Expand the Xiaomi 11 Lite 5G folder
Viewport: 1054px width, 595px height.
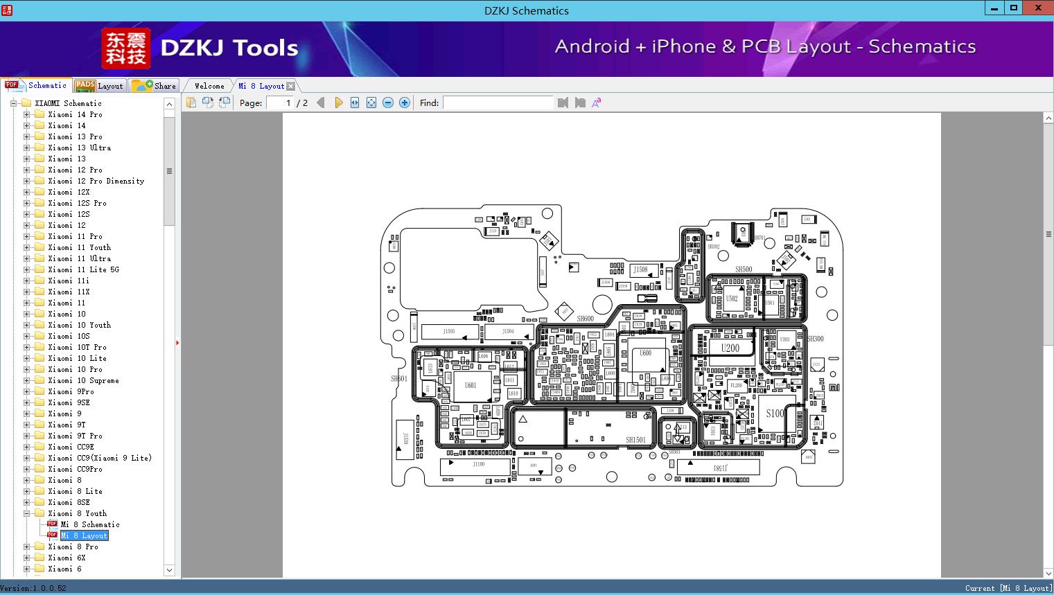click(26, 269)
